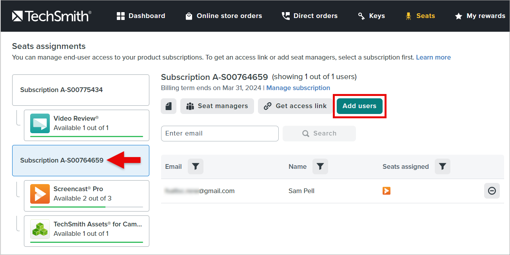Click the TechSmith logo
510x255 pixels.
click(x=52, y=16)
